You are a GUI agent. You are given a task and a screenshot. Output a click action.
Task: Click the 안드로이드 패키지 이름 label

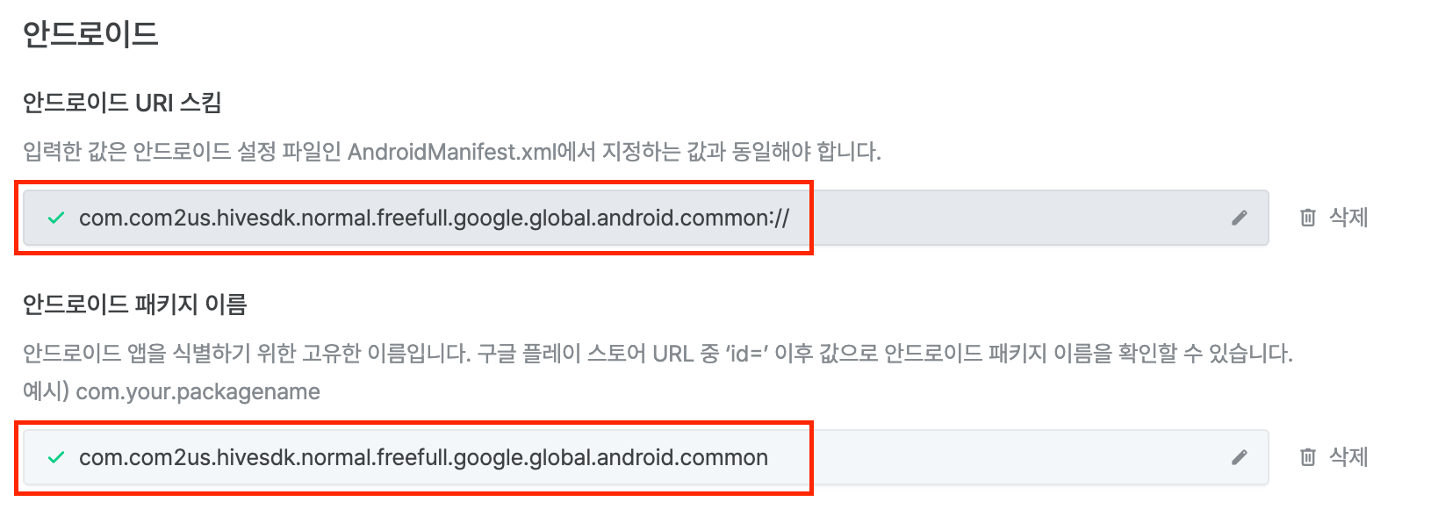pos(134,305)
